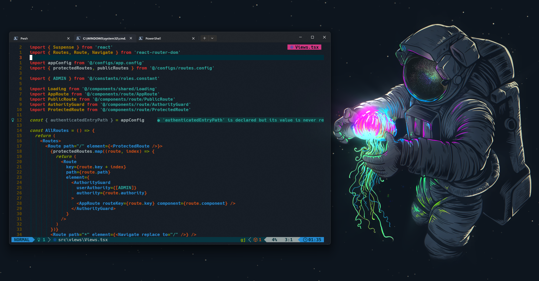Click the orange cube LSP icon in status bar
This screenshot has height=281, width=539.
point(255,240)
